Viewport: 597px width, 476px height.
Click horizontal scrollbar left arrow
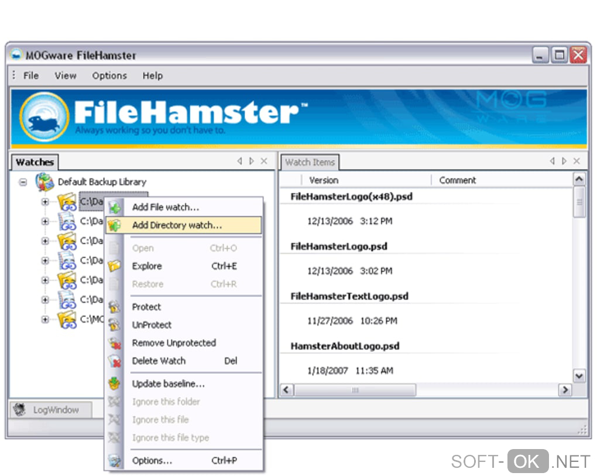click(287, 390)
